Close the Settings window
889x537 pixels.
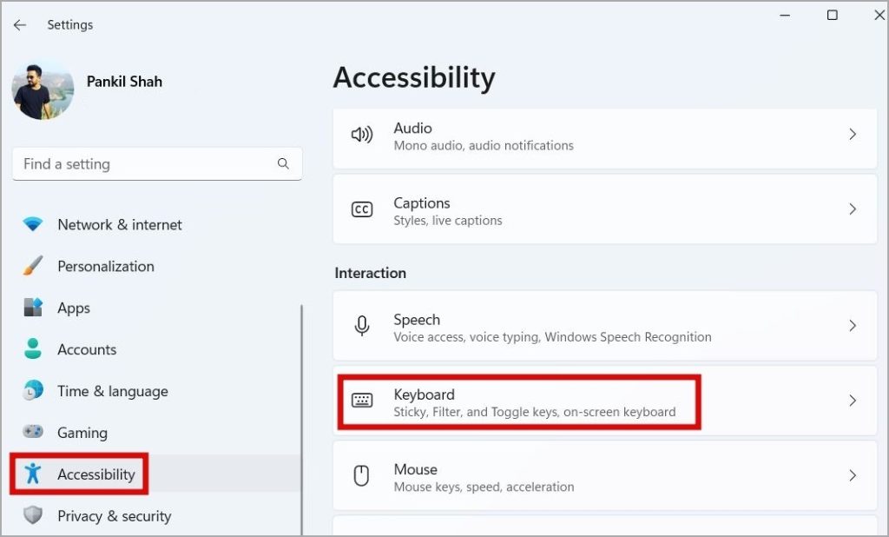pyautogui.click(x=879, y=16)
